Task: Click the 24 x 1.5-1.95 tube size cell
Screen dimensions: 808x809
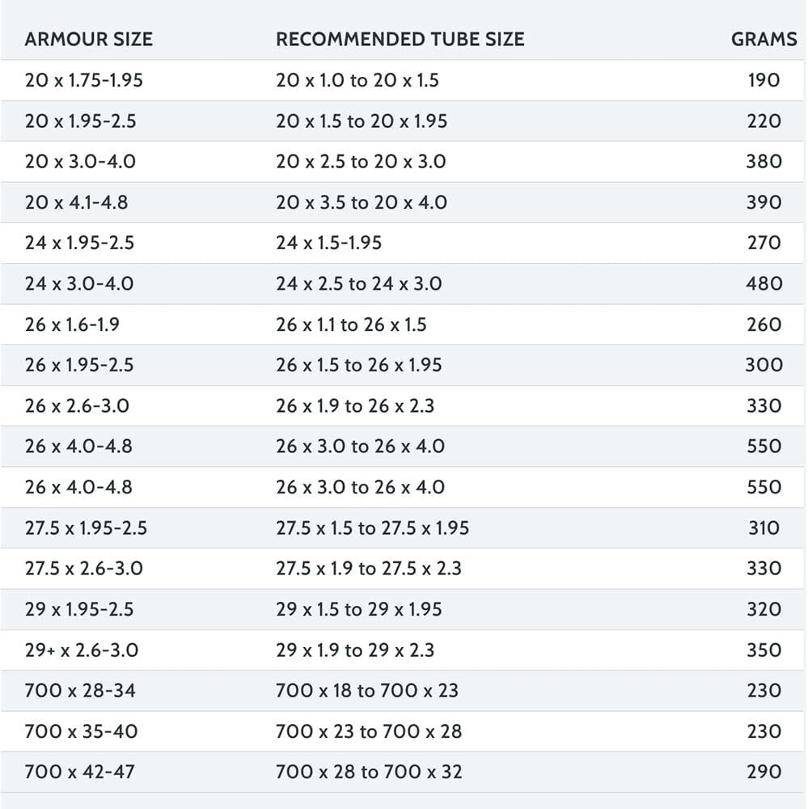Action: (x=328, y=243)
